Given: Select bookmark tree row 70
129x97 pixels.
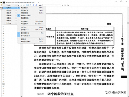Looking at the screenshot, I should tap(3, 93).
